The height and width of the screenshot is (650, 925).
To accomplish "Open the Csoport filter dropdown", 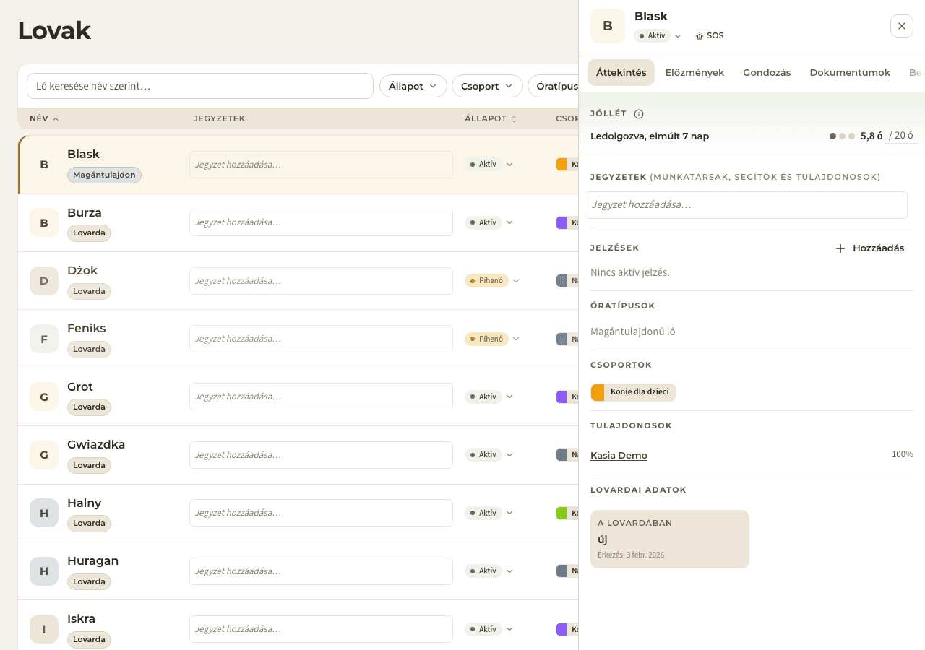I will tap(487, 86).
